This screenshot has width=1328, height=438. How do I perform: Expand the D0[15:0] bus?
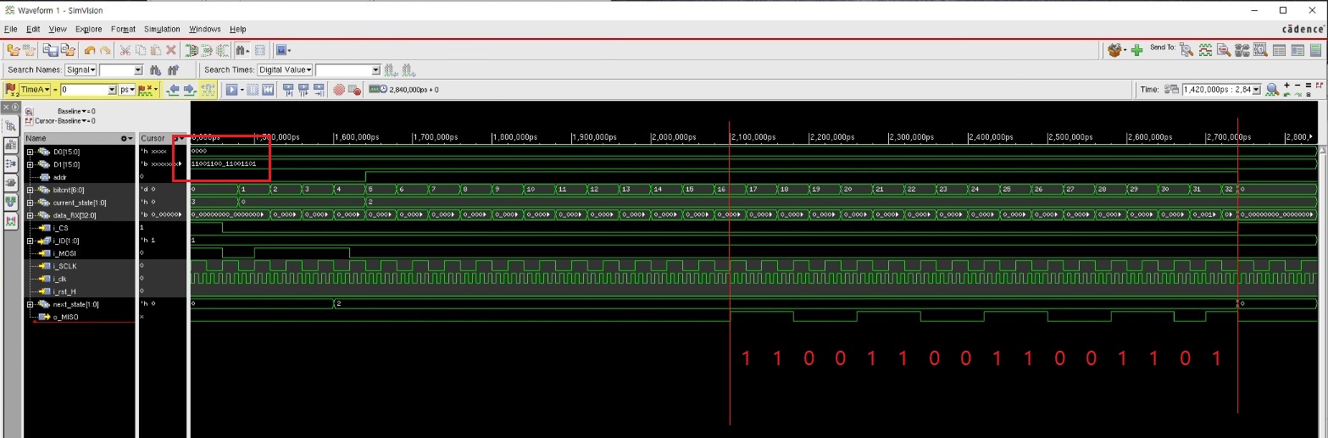click(x=31, y=151)
